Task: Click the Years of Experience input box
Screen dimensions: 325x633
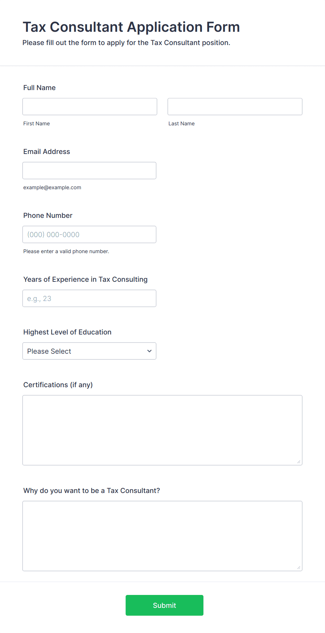Action: (89, 298)
